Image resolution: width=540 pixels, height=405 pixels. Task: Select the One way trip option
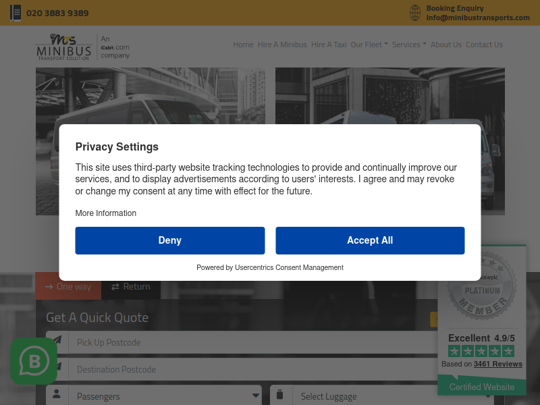[68, 286]
